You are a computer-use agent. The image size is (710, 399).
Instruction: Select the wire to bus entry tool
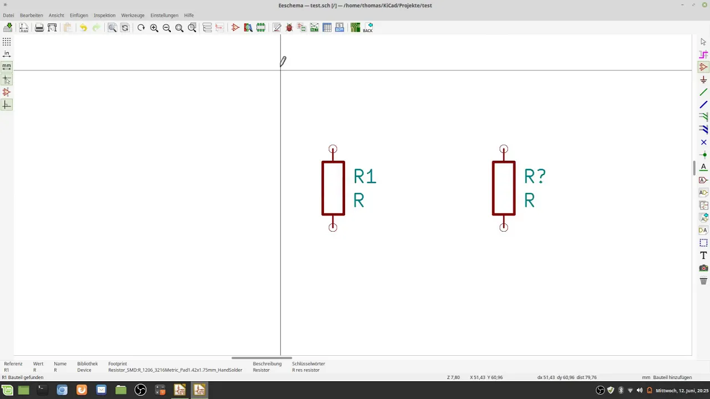tap(703, 117)
